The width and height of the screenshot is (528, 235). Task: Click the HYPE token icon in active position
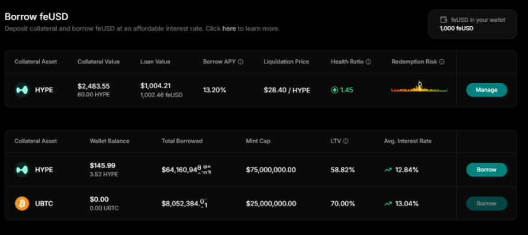[x=22, y=90]
